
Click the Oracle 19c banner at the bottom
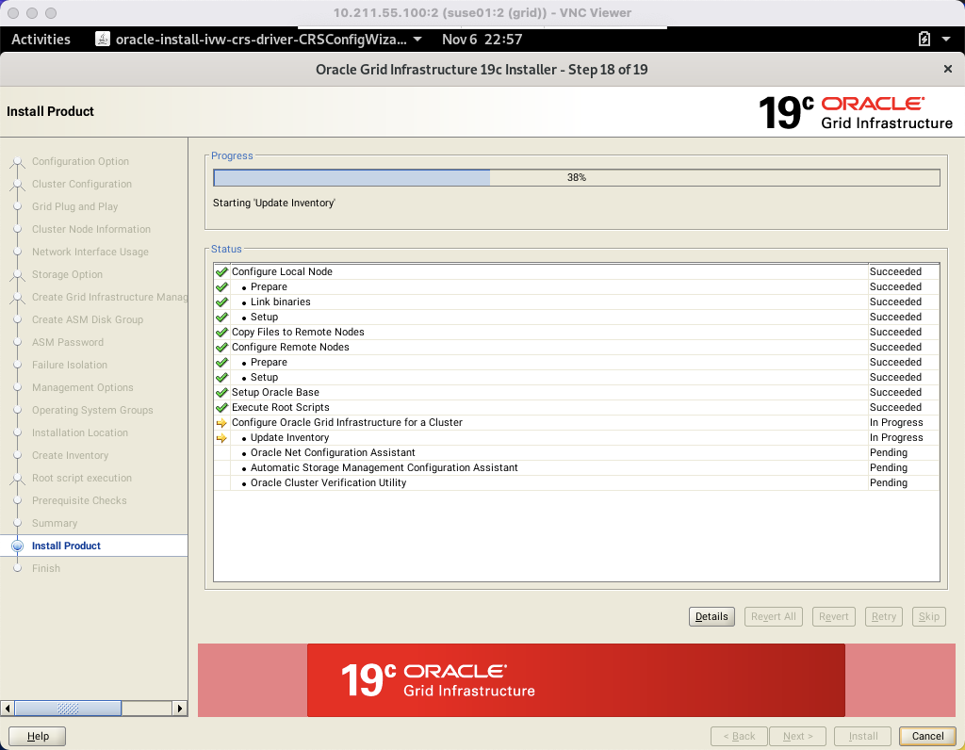(x=576, y=680)
